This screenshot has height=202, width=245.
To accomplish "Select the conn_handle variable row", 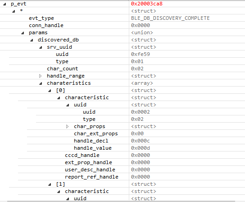I will (122, 25).
